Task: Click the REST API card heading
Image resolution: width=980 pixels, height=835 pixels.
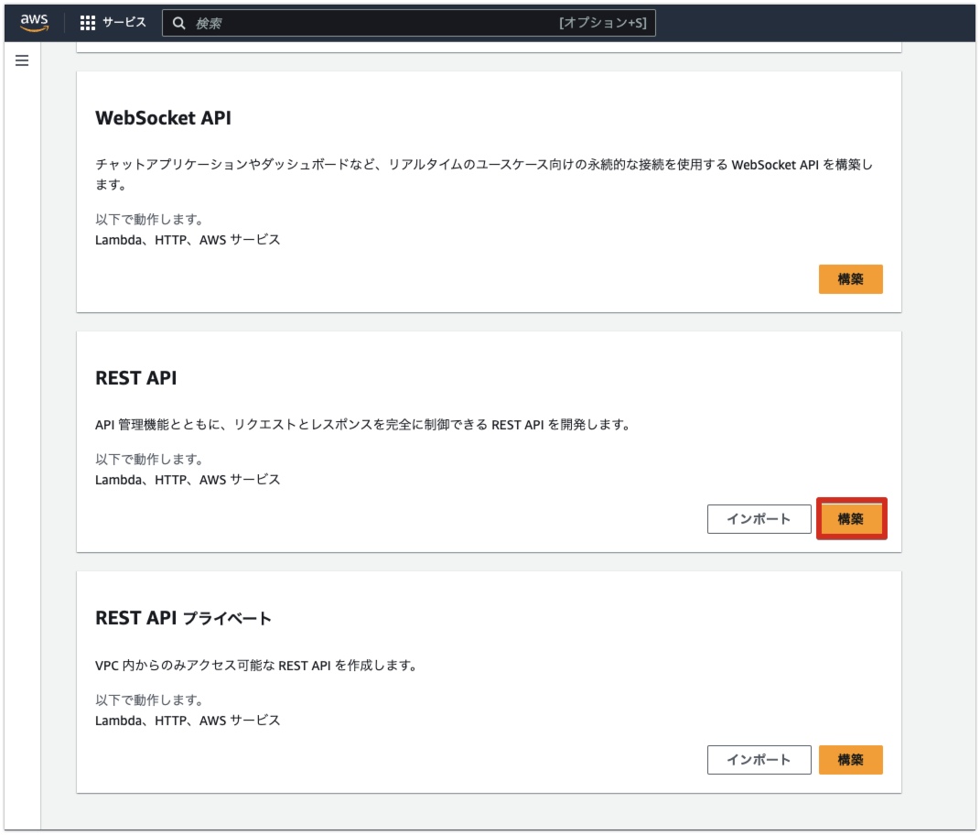Action: pyautogui.click(x=136, y=378)
